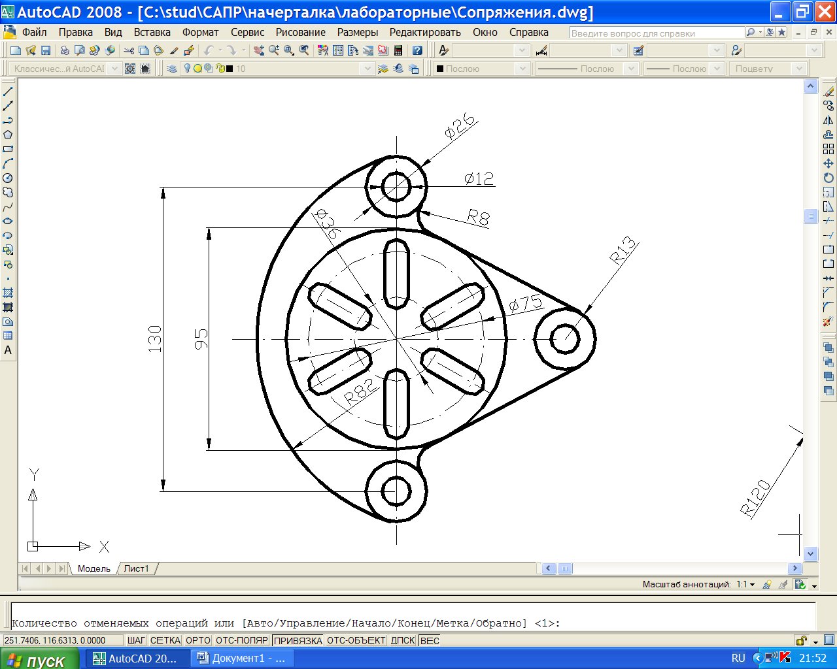The height and width of the screenshot is (669, 837).
Task: Click the help search input field
Action: click(657, 33)
